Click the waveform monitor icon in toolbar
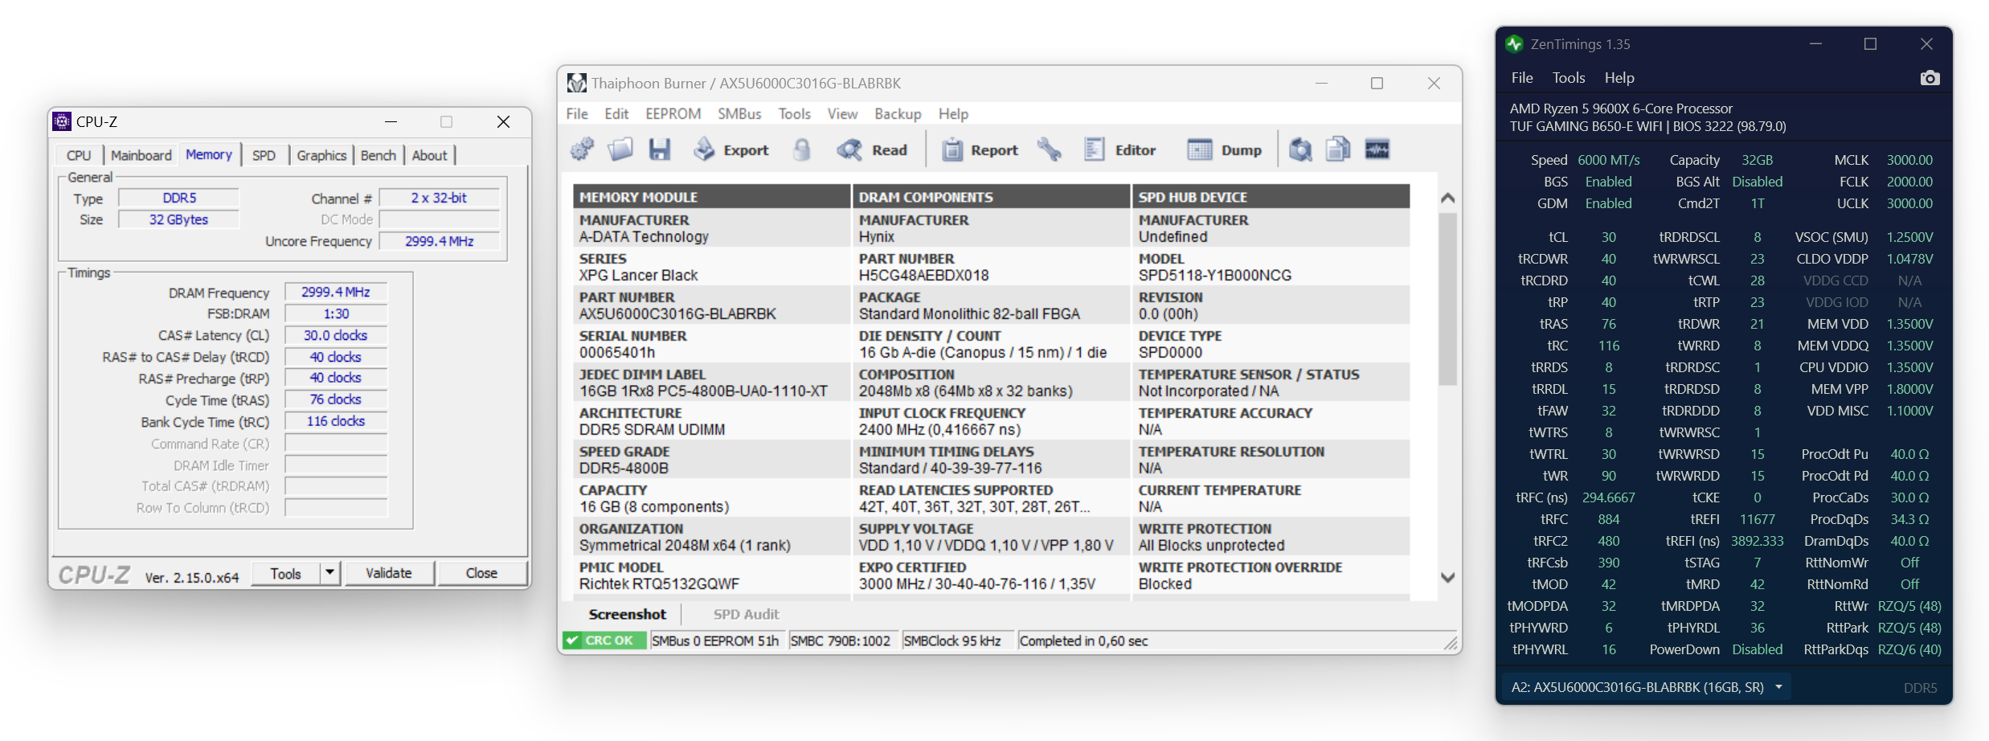Viewport: 1989px width, 741px height. click(1377, 149)
